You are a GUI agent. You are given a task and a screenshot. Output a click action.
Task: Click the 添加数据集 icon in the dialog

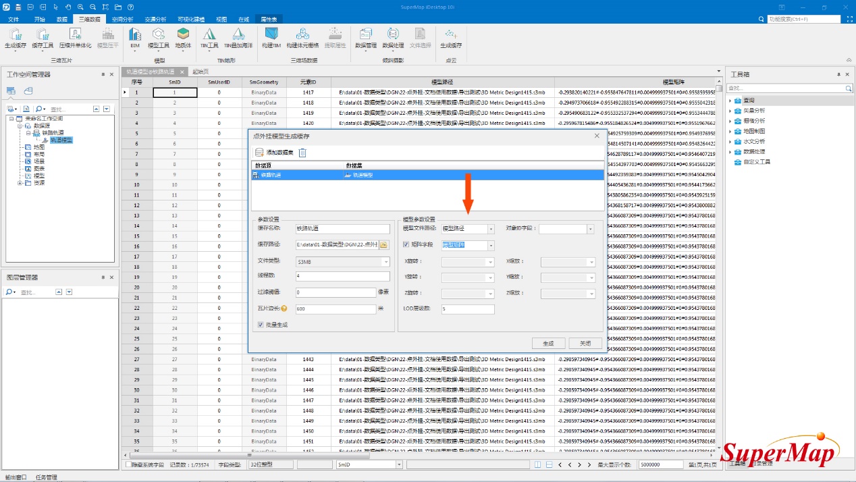point(259,153)
